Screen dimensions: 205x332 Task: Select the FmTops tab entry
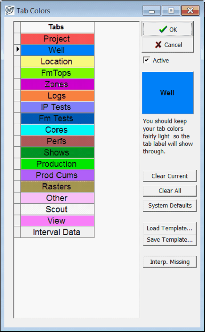(x=57, y=73)
